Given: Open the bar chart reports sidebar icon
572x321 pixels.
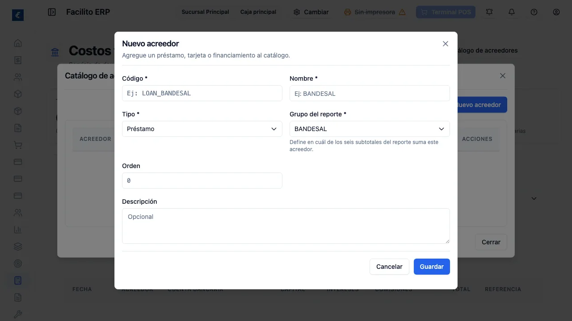Looking at the screenshot, I should pyautogui.click(x=18, y=230).
